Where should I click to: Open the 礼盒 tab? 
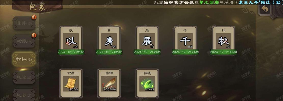(x=24, y=77)
